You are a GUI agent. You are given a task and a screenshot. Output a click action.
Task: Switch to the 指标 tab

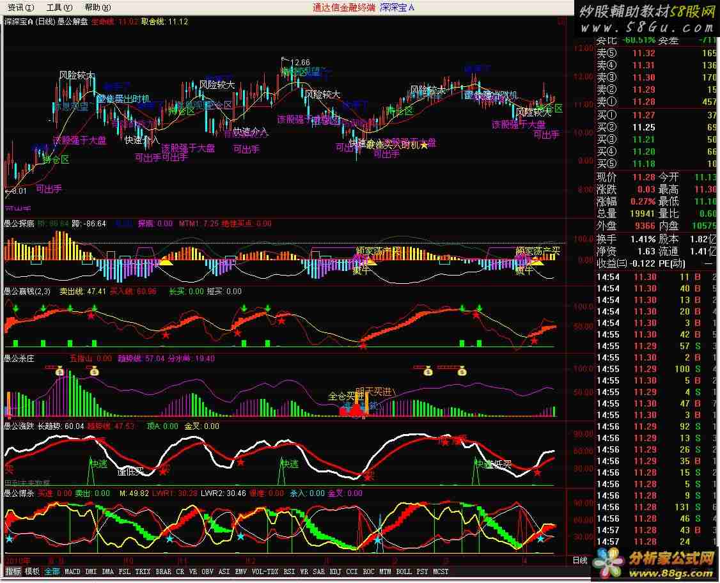pos(13,571)
